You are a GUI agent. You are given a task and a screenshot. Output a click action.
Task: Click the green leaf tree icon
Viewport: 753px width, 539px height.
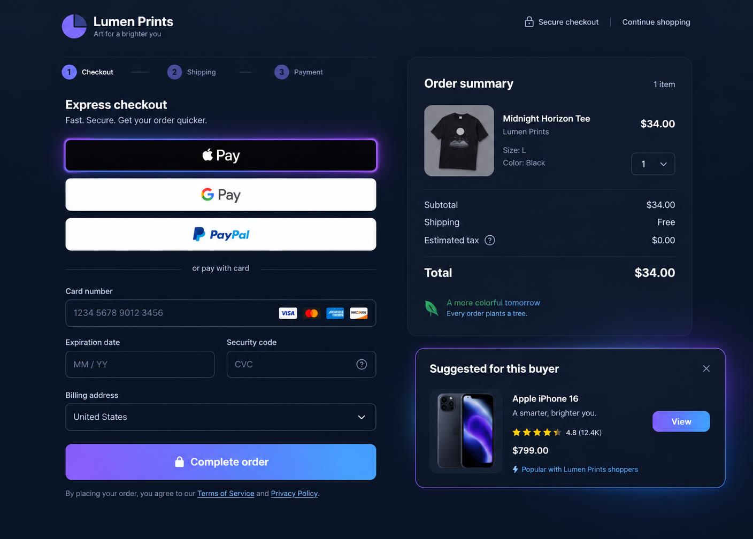(x=431, y=308)
